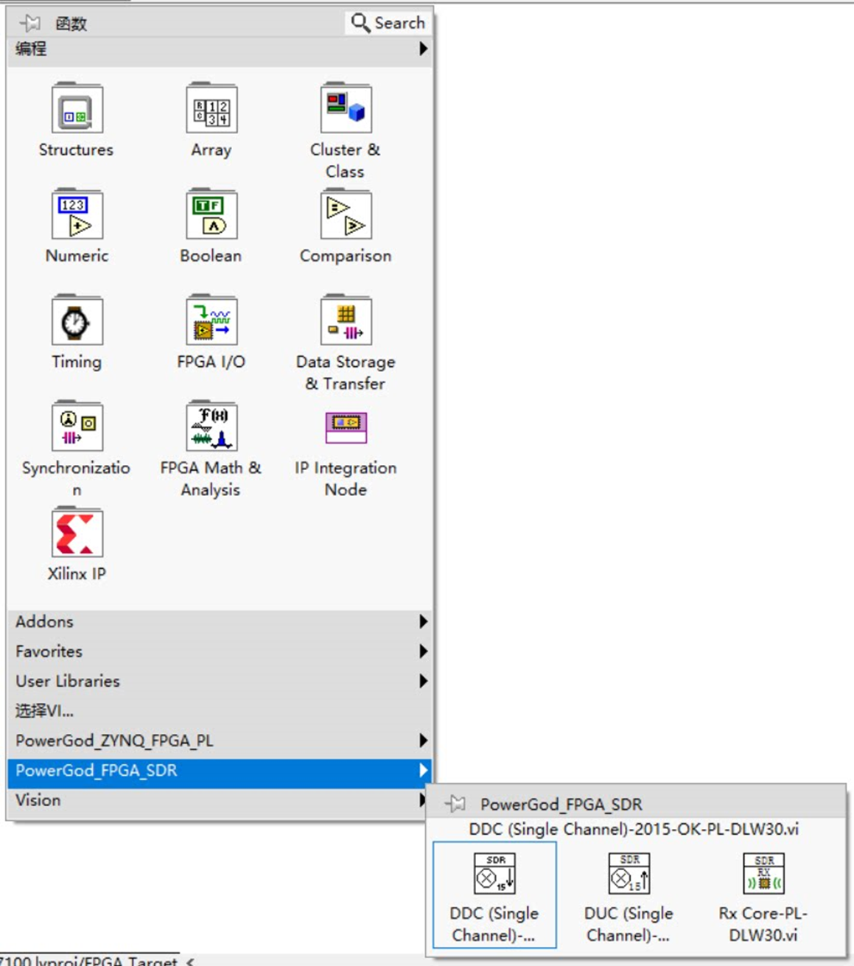Click the 'Timing' label
854x966 pixels.
tap(77, 362)
